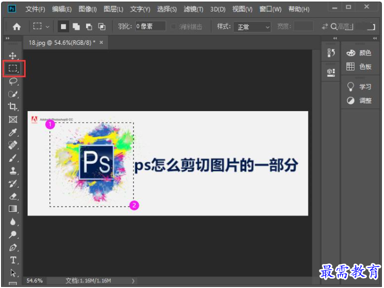The height and width of the screenshot is (288, 384).
Task: Open the 帮助(H) menu
Action: click(299, 9)
